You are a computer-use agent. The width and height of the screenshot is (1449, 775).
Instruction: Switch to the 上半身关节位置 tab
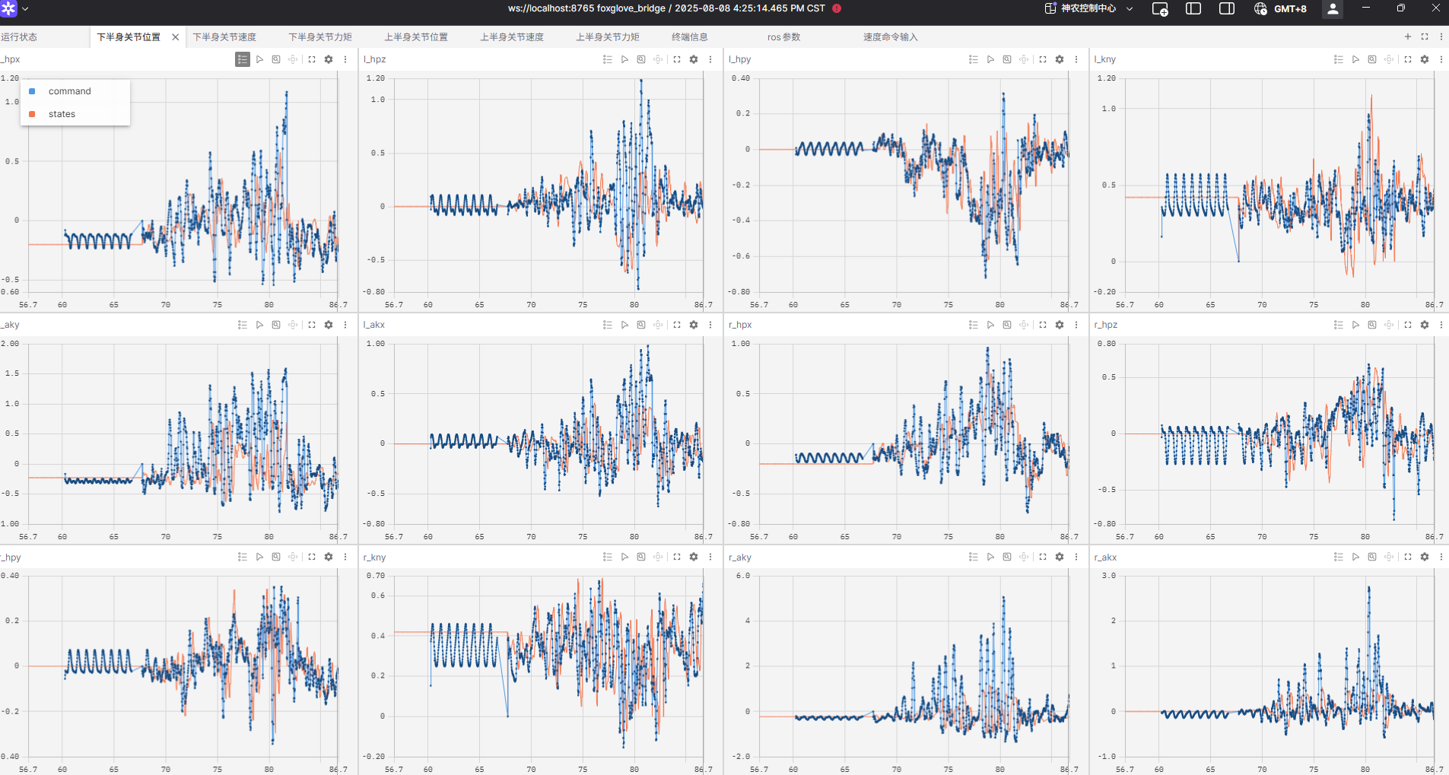click(x=416, y=37)
